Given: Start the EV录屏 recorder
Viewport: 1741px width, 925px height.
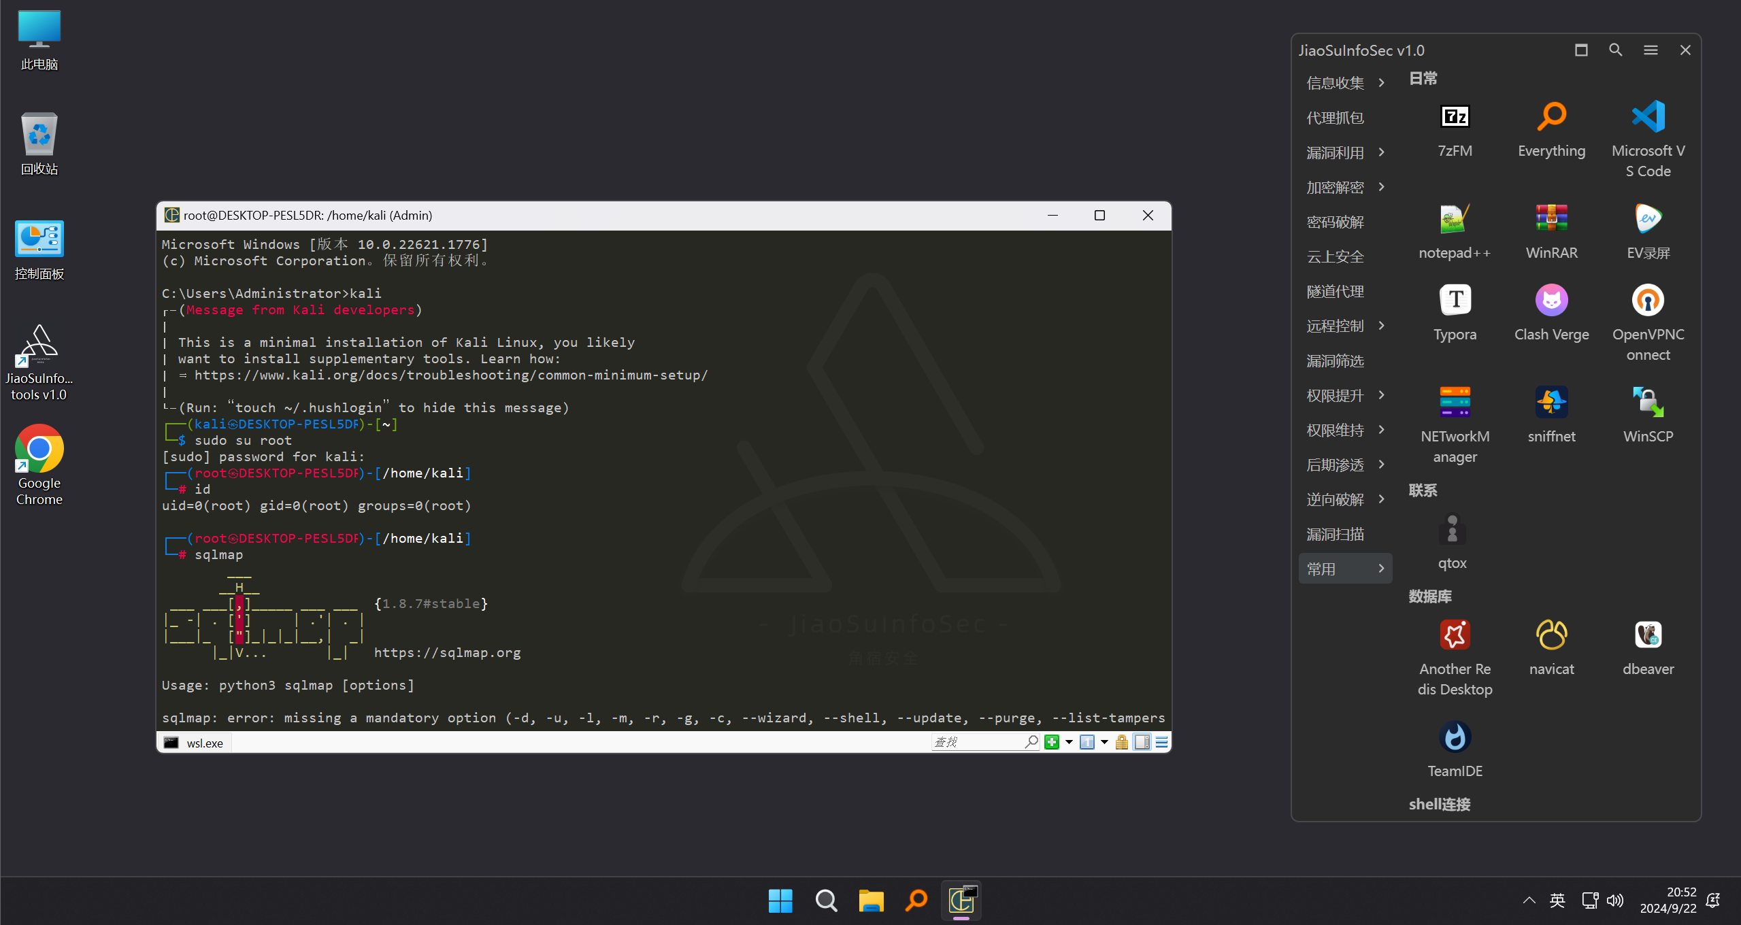Looking at the screenshot, I should click(1648, 233).
